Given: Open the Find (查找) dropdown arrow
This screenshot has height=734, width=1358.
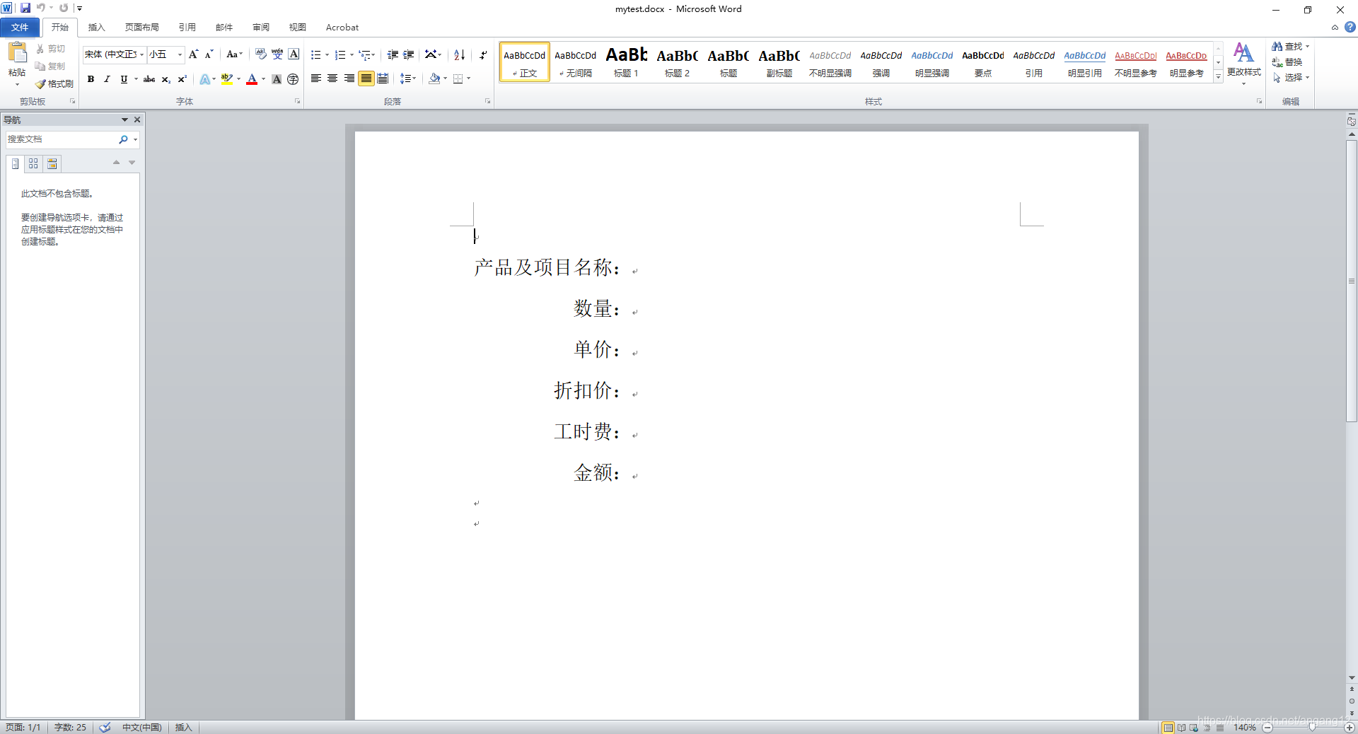Looking at the screenshot, I should tap(1308, 47).
